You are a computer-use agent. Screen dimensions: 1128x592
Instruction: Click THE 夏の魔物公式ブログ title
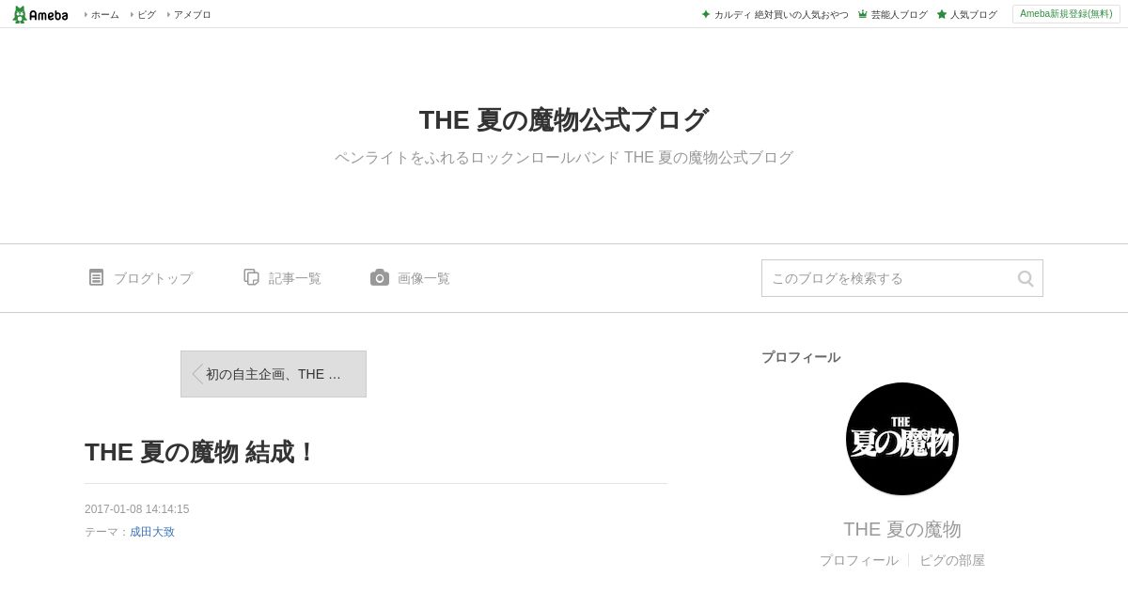(x=564, y=120)
